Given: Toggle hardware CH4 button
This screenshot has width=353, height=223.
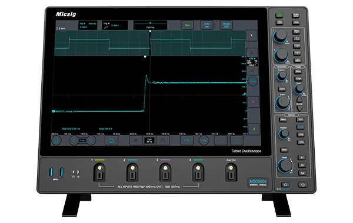Looking at the screenshot, I should (301, 142).
